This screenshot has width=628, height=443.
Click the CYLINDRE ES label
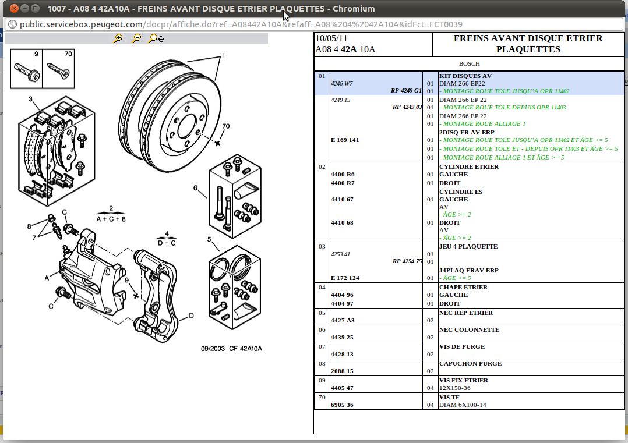461,192
